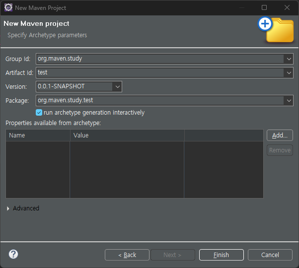
Task: Close the New Maven Project window
Action: pyautogui.click(x=287, y=7)
